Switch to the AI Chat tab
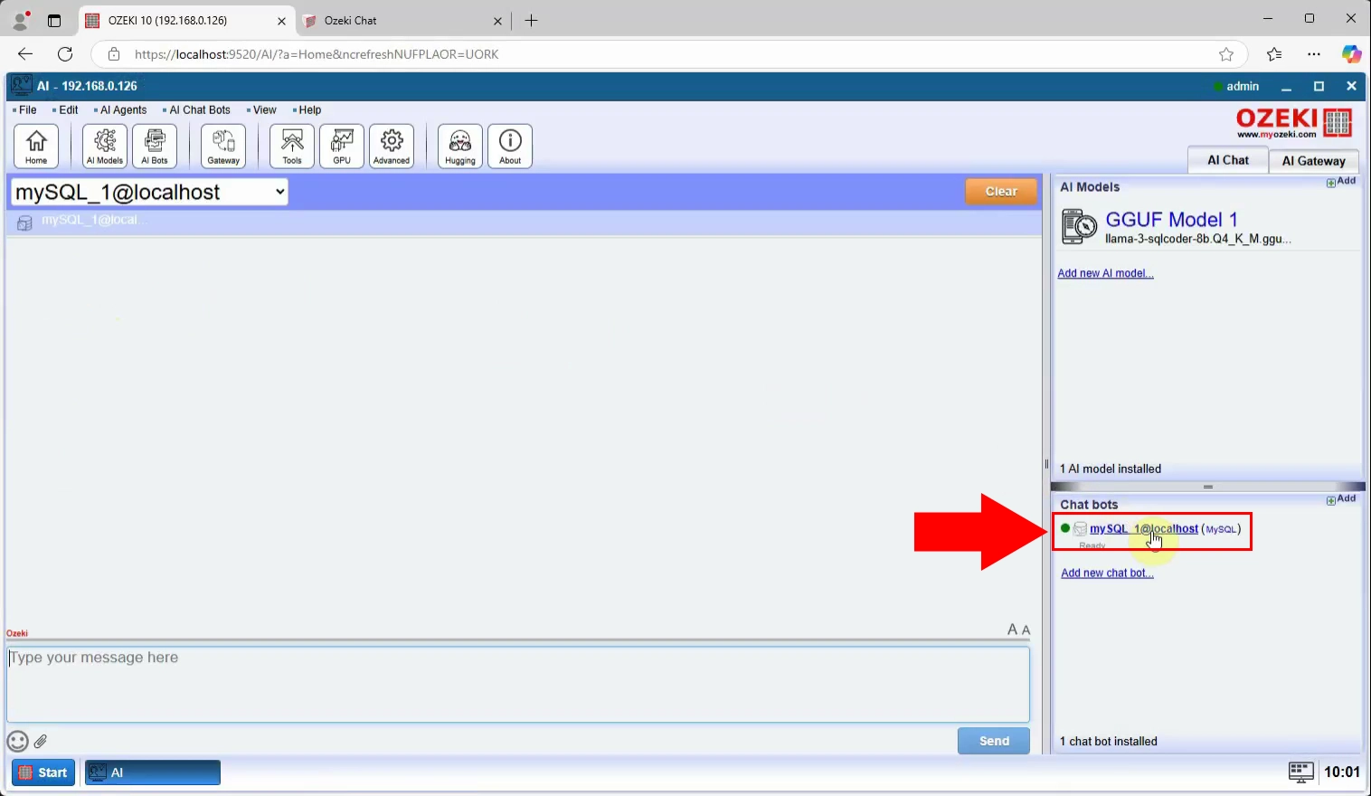Viewport: 1371px width, 796px height. point(1227,160)
